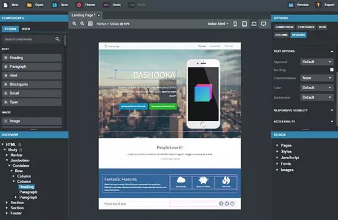Expand the Pages design group
The height and width of the screenshot is (220, 338).
click(277, 146)
